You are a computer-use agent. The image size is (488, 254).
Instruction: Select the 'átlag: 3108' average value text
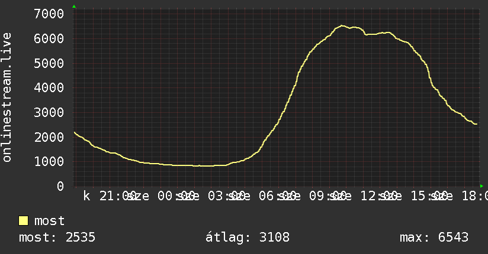click(x=248, y=237)
